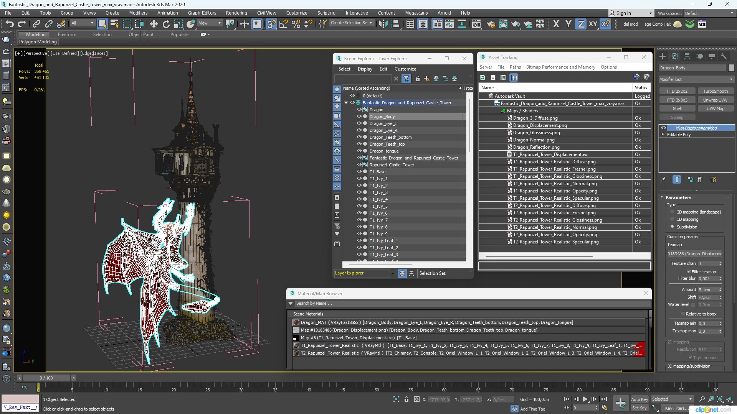
Task: Open the Graph Editors menu
Action: click(202, 13)
